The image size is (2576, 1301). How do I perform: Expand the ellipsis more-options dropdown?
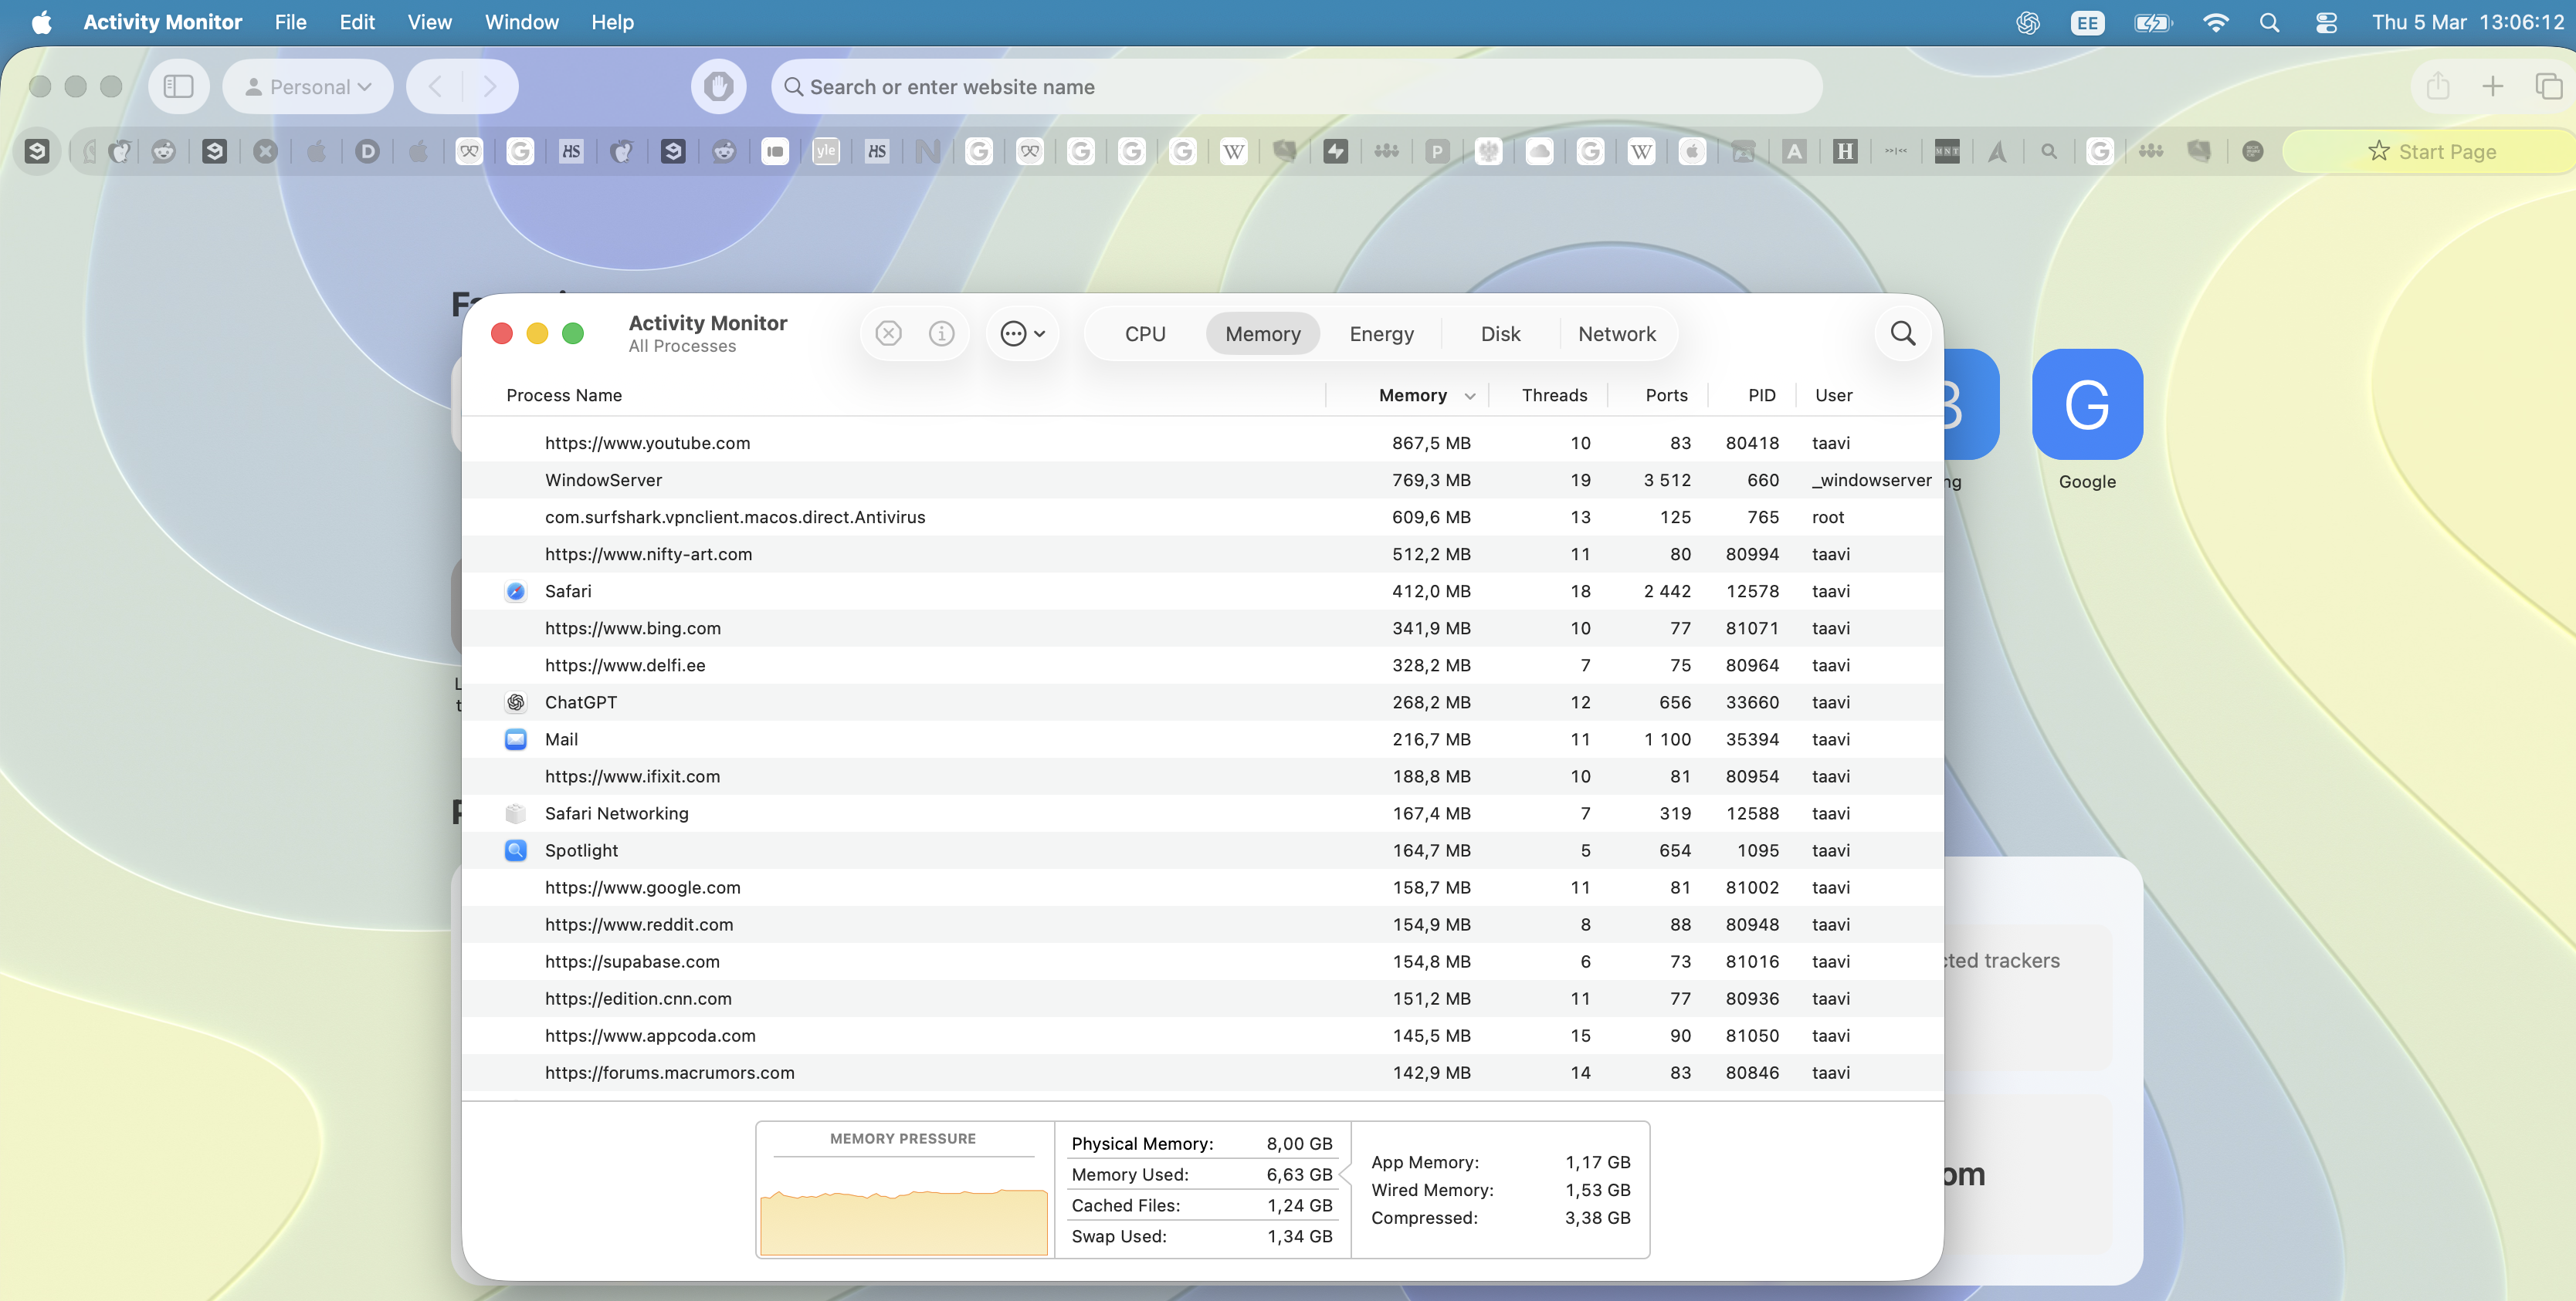pos(1023,334)
